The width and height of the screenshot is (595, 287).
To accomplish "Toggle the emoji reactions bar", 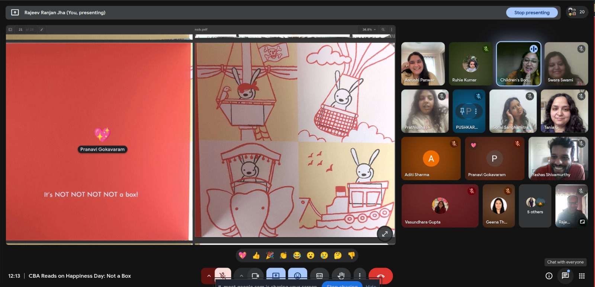I will point(297,276).
